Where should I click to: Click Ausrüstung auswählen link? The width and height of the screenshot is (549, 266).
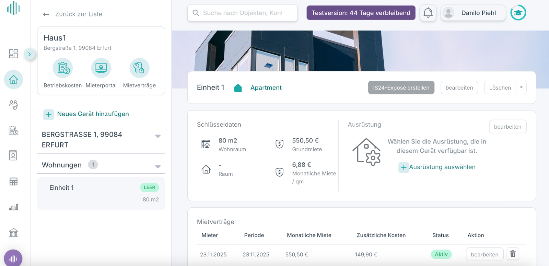point(442,167)
